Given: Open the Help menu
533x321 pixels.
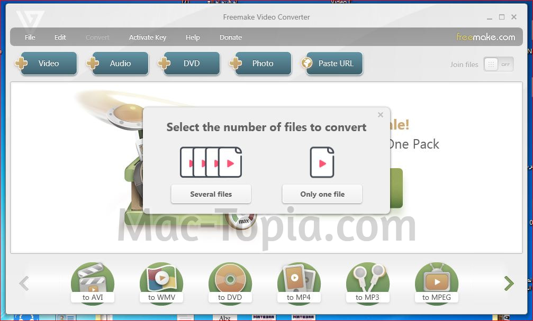Looking at the screenshot, I should pyautogui.click(x=193, y=38).
